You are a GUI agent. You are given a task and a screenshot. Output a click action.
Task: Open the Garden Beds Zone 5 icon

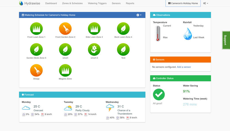36,49
